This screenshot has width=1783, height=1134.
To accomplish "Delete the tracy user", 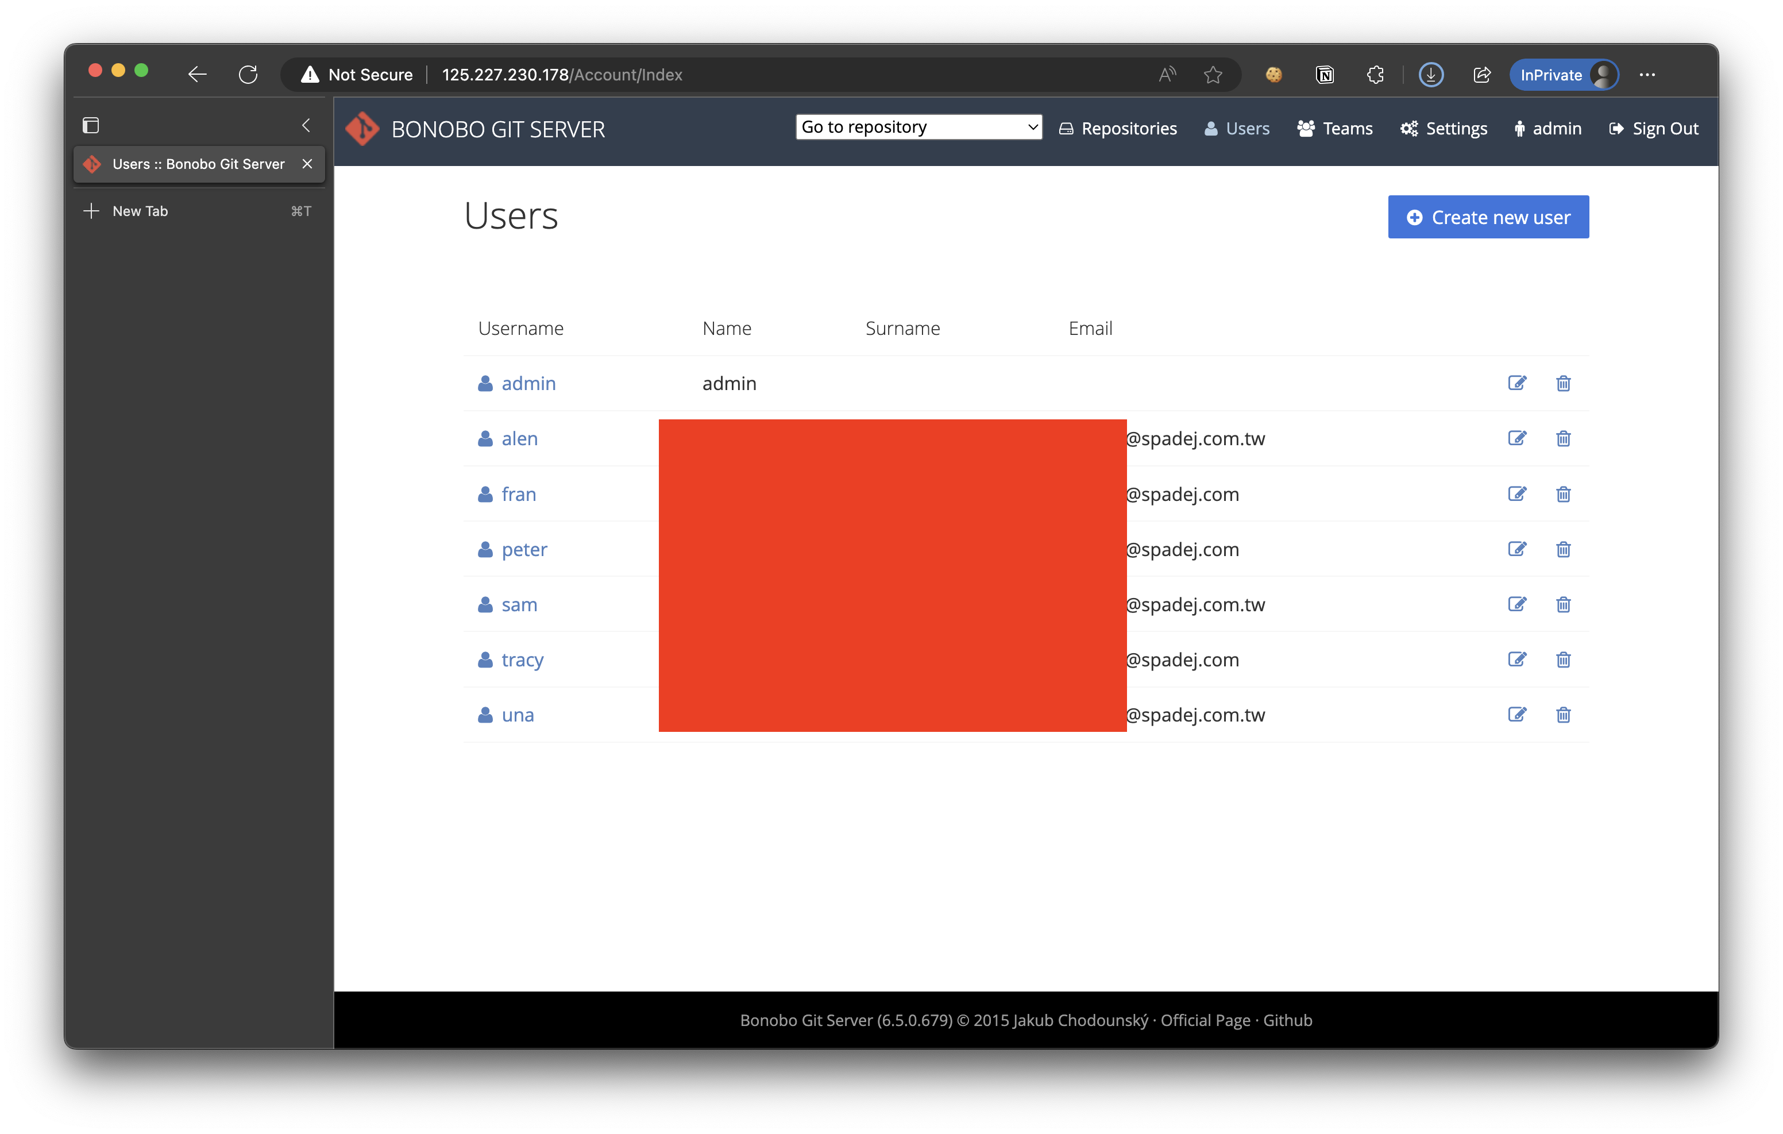I will click(x=1563, y=659).
